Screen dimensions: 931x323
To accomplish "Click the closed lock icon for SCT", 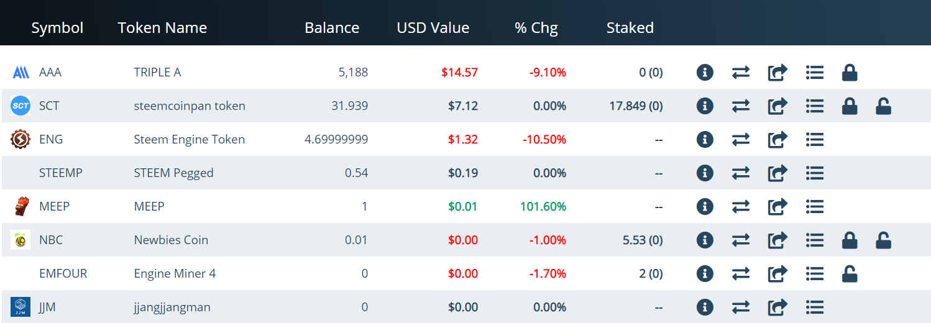I will (850, 106).
